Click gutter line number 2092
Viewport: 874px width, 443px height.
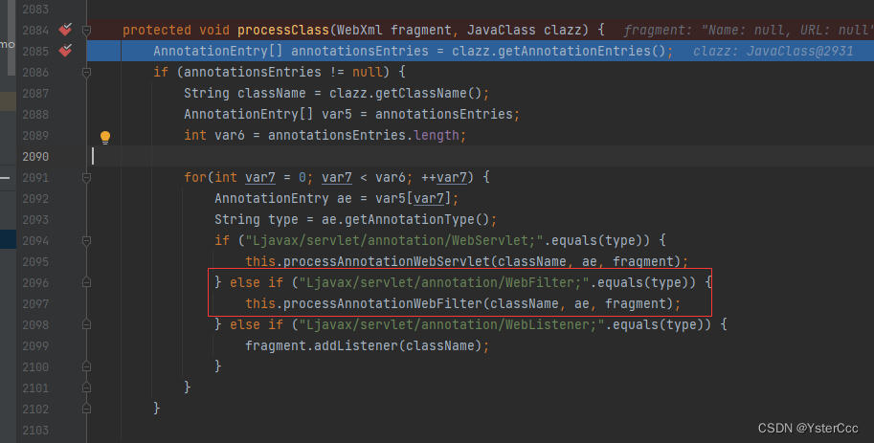[35, 198]
